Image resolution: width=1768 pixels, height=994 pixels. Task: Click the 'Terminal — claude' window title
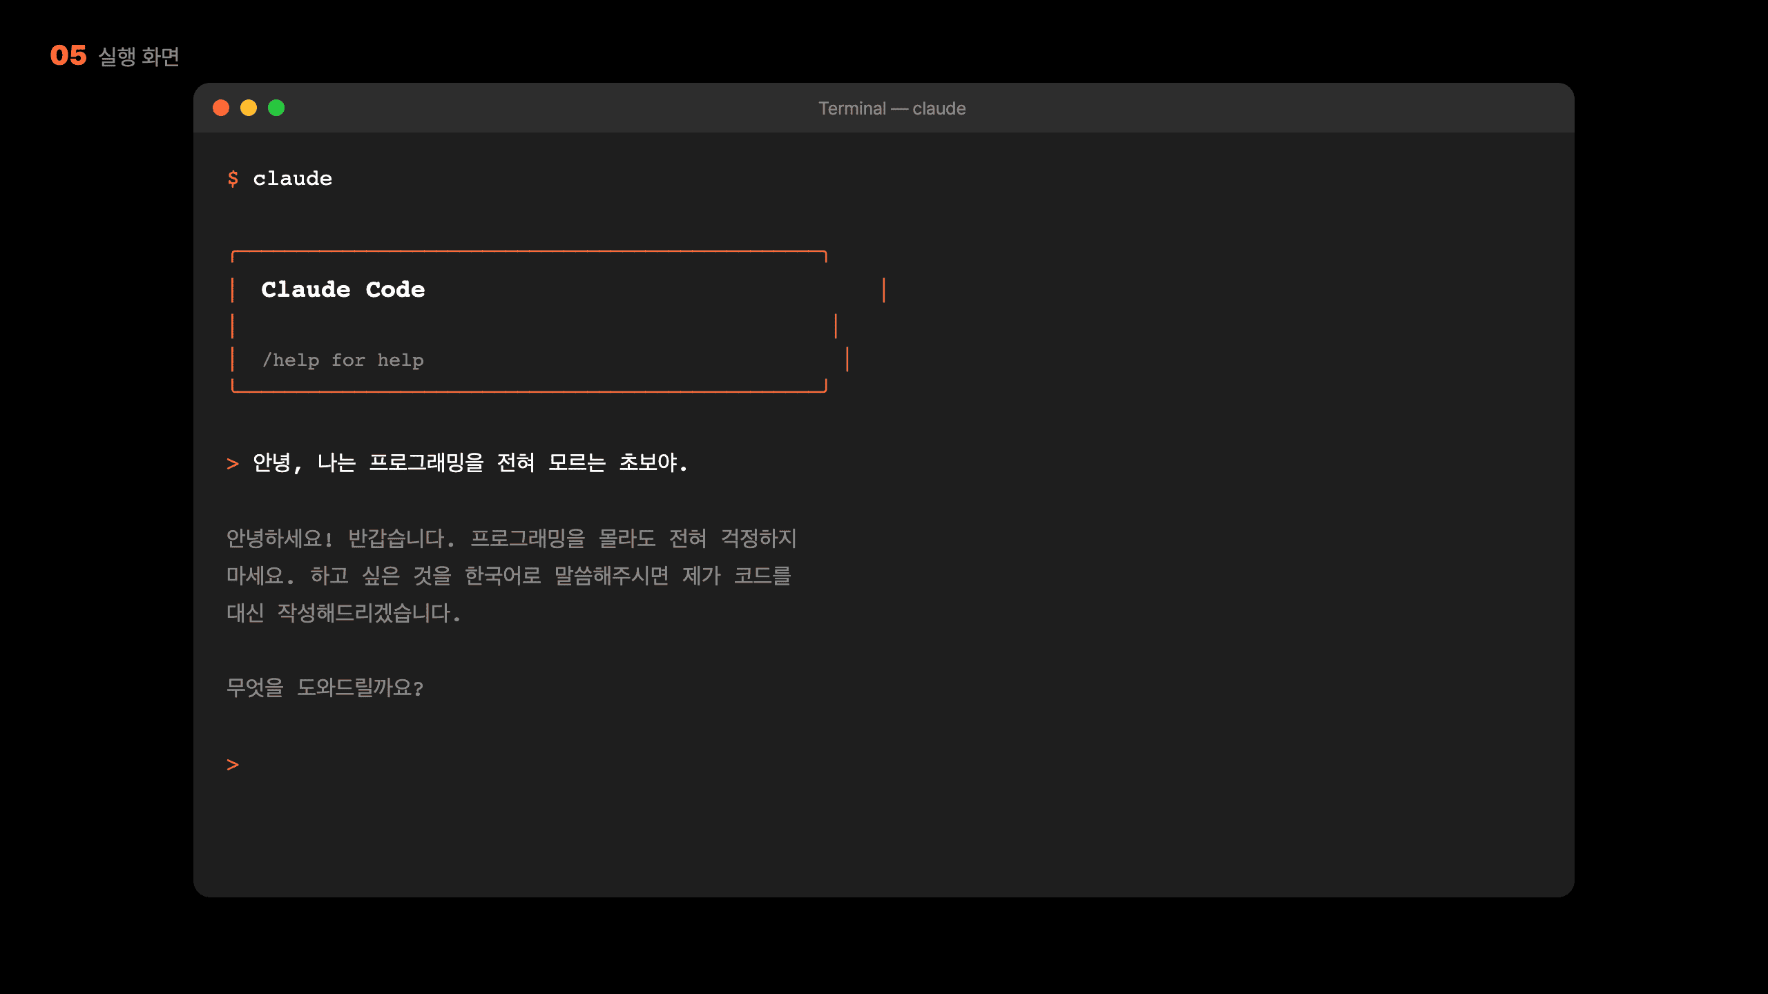(x=892, y=108)
